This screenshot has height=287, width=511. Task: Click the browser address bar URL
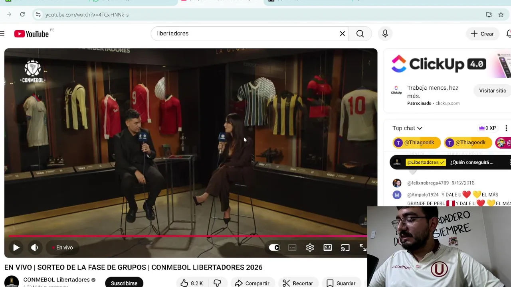click(x=87, y=15)
